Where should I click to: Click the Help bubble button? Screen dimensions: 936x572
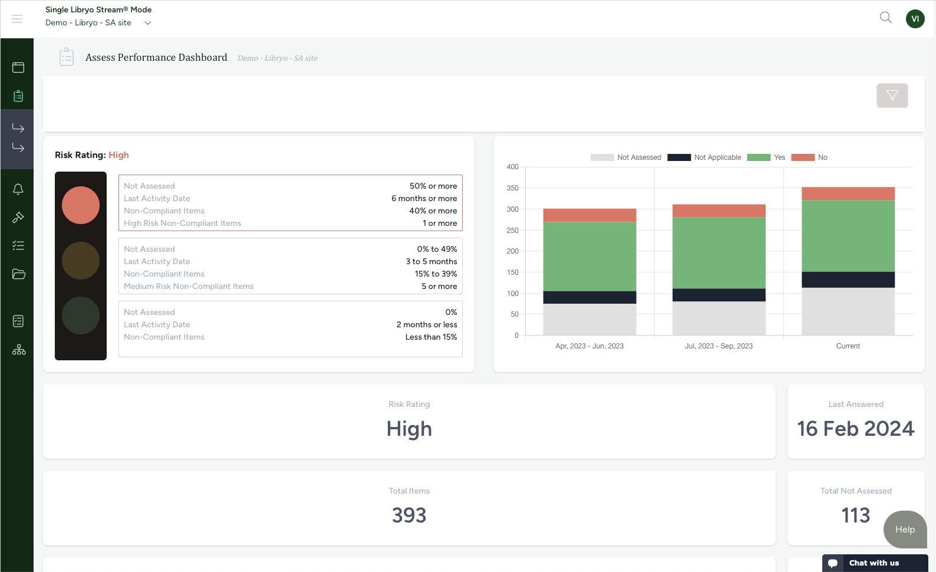point(905,530)
